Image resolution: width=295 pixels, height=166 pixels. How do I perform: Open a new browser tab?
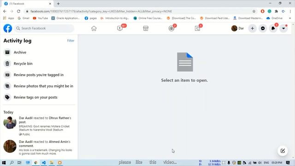[x=59, y=4]
